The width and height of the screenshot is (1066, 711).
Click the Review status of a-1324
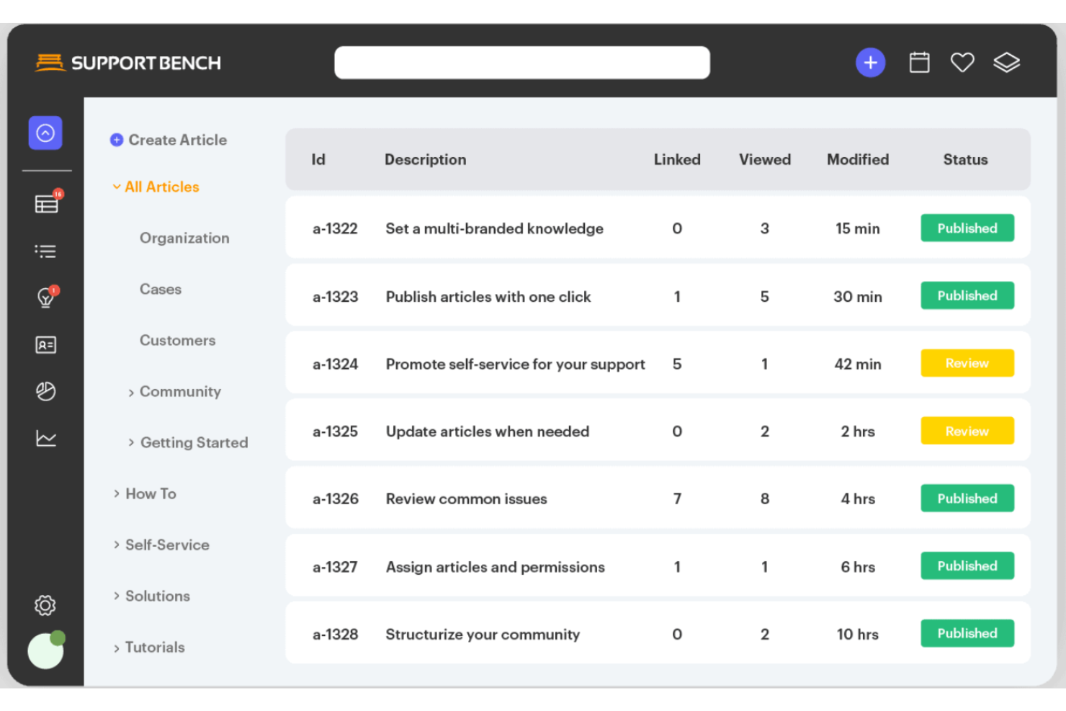click(x=967, y=363)
